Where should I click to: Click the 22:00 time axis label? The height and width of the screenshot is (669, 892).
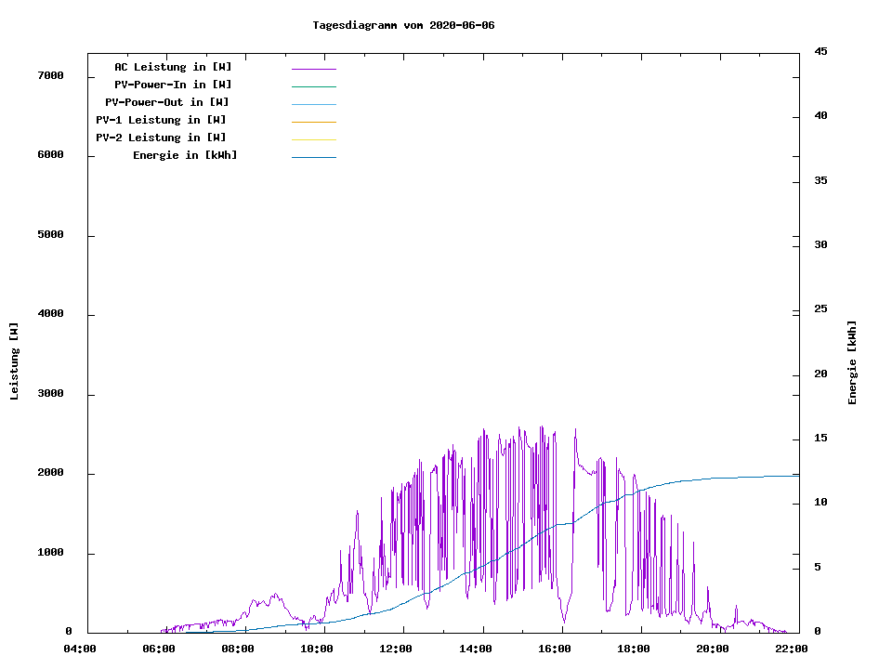pyautogui.click(x=791, y=649)
